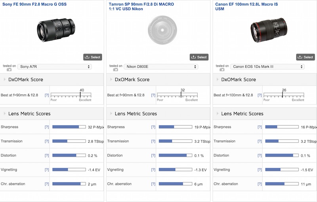Collapse the Tamron Lens Metric Scores section

tap(111, 114)
